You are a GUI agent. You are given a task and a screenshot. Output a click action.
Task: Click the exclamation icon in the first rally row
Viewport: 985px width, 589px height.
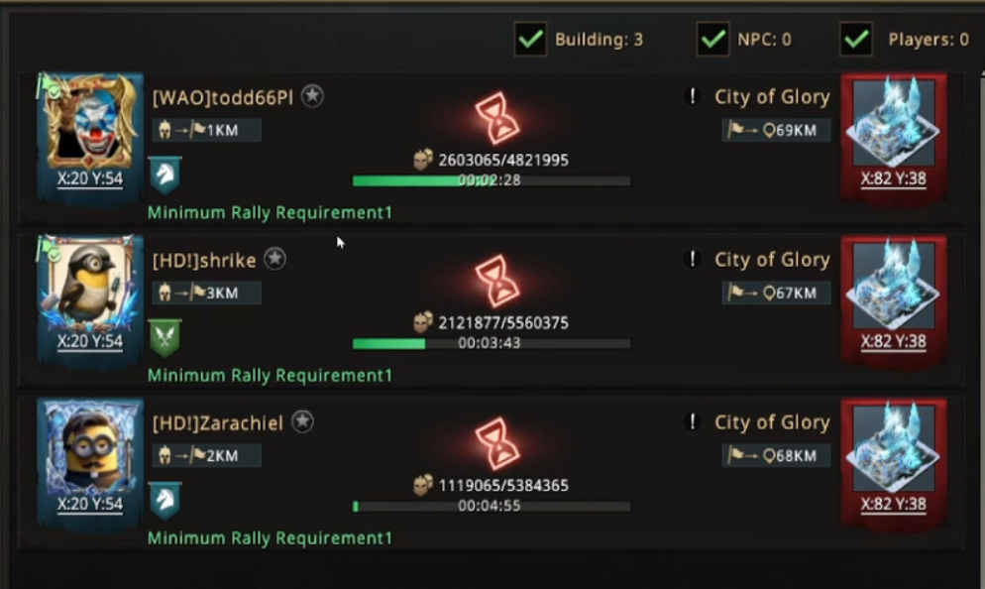[x=694, y=96]
